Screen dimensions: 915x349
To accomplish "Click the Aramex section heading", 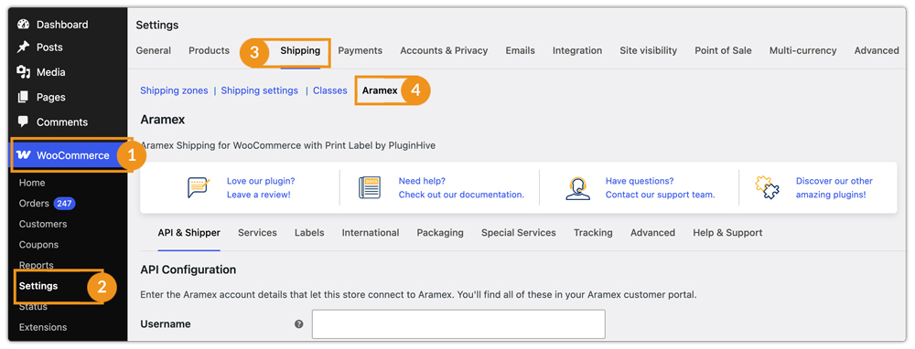I will (163, 120).
